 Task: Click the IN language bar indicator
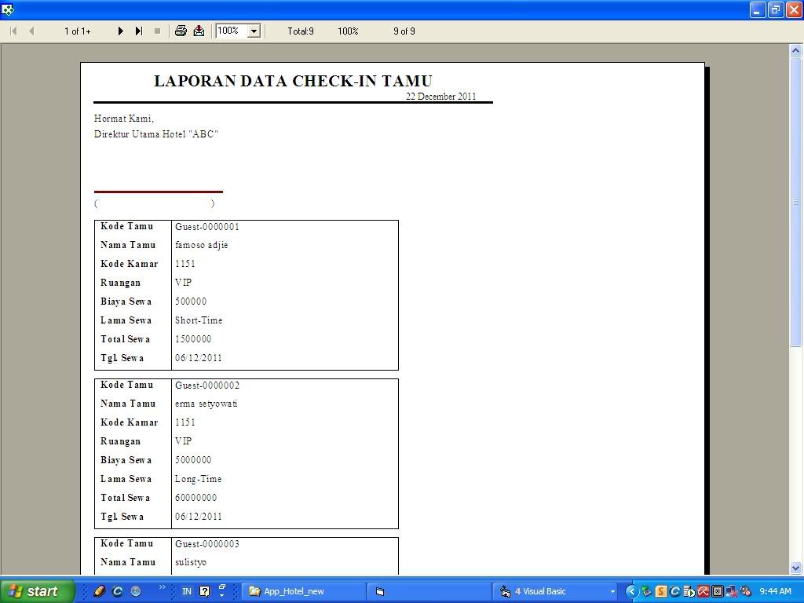[x=187, y=591]
